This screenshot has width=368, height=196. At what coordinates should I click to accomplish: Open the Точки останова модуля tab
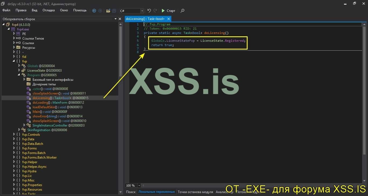tap(195, 192)
